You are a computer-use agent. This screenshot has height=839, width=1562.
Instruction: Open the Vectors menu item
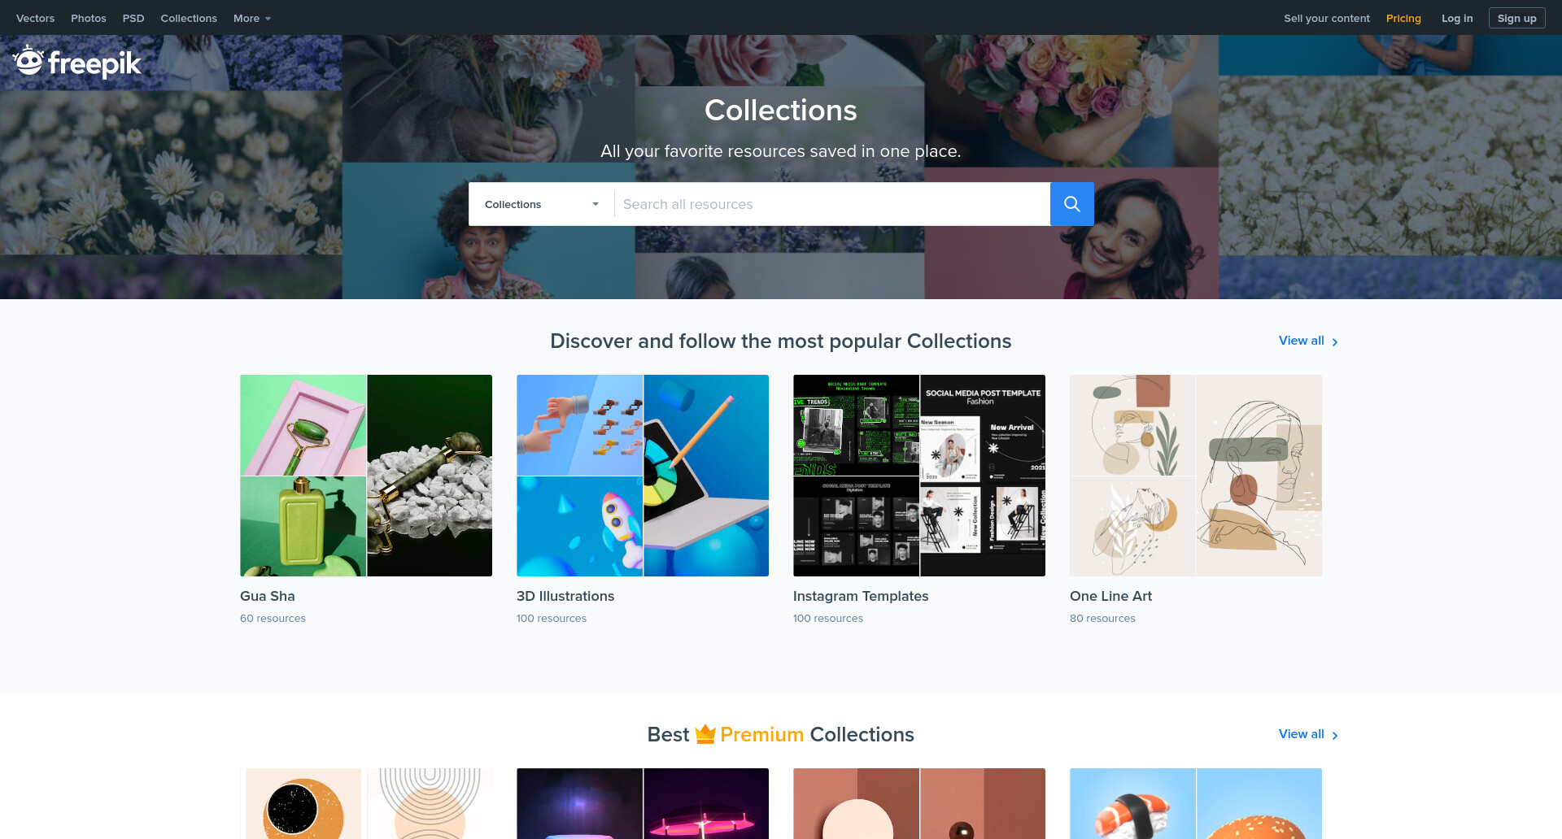(x=36, y=18)
